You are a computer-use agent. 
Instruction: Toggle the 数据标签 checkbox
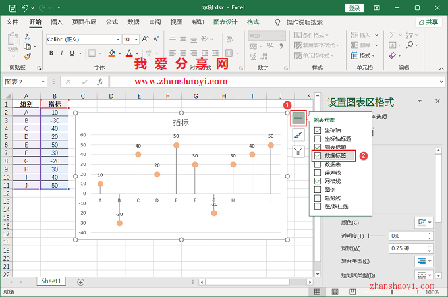[x=318, y=156]
